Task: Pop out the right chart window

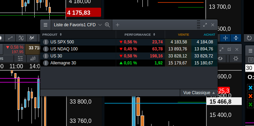Action: pyautogui.click(x=229, y=49)
